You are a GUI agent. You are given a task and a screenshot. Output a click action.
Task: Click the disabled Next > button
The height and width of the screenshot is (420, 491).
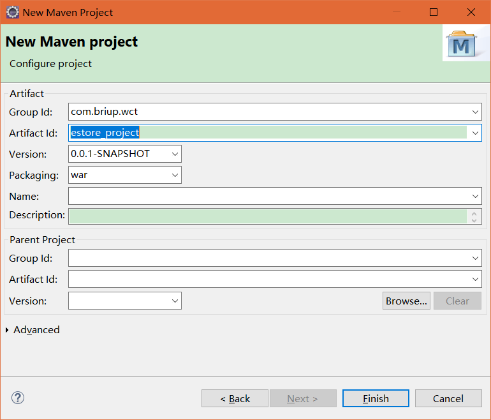(303, 398)
